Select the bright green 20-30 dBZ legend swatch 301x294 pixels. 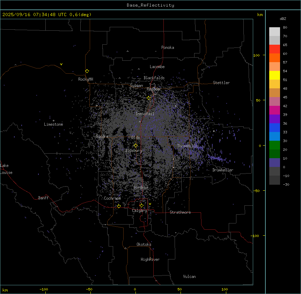click(274, 145)
